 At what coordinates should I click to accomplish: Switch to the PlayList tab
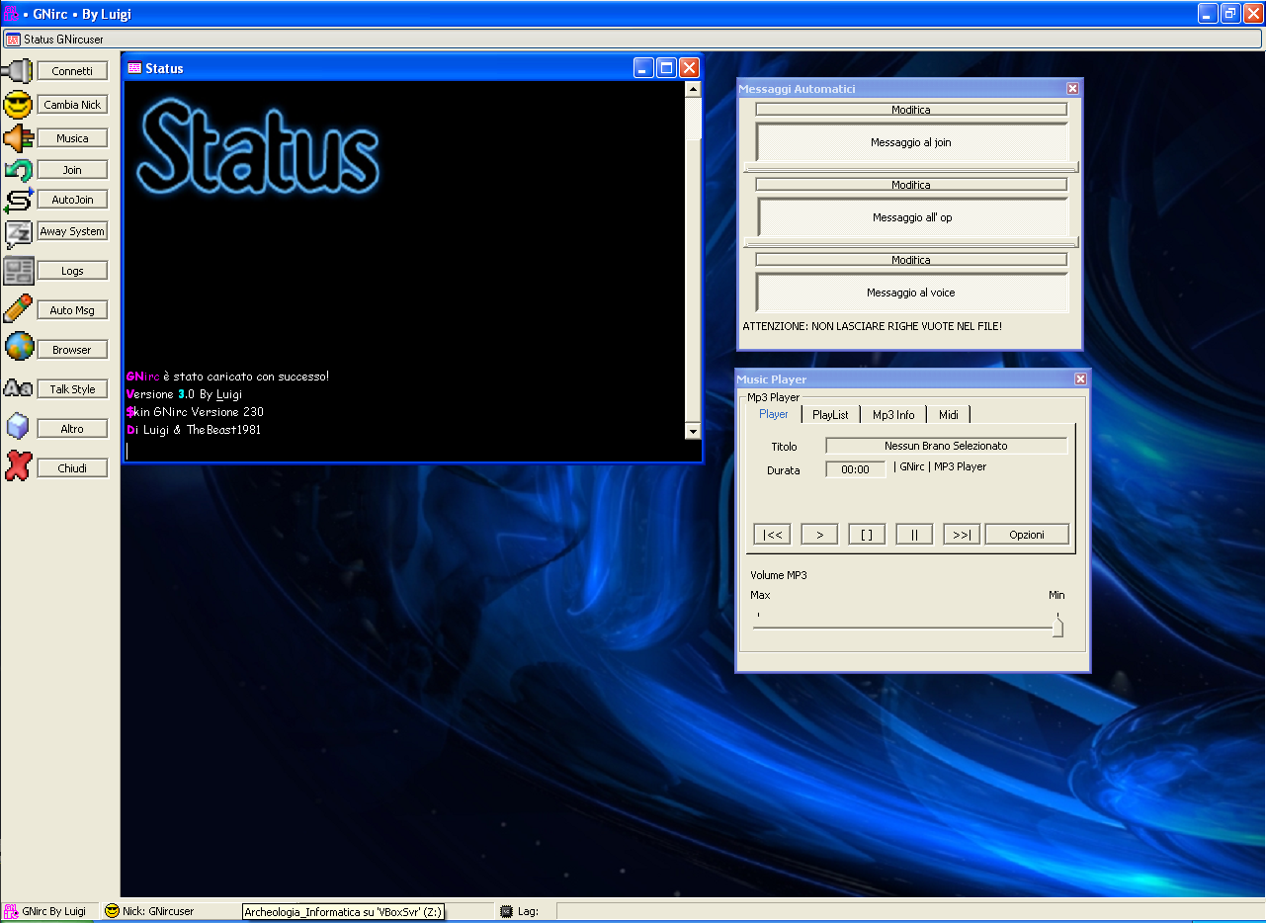click(x=830, y=415)
